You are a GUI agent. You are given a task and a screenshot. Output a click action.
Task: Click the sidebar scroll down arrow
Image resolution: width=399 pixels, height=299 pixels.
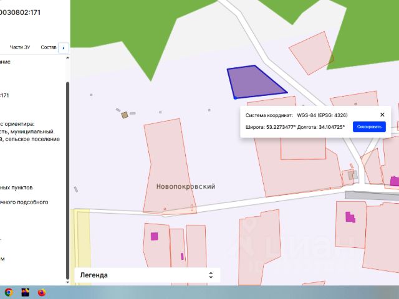pyautogui.click(x=67, y=282)
